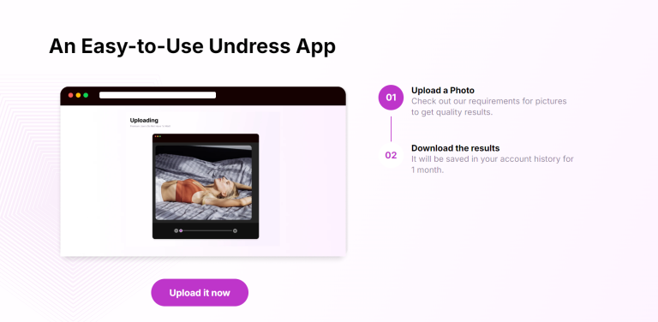Click the purple Upload it now button

[x=200, y=293]
